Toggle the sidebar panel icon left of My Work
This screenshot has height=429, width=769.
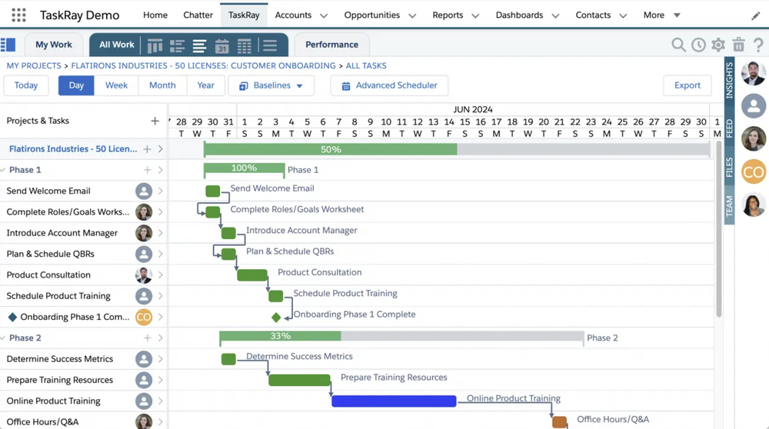(8, 45)
